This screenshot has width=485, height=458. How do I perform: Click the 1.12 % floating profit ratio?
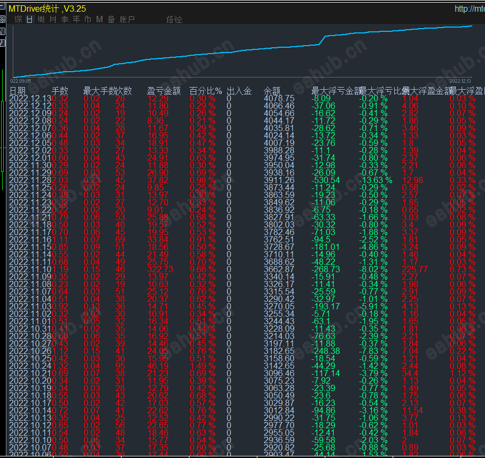[462, 374]
